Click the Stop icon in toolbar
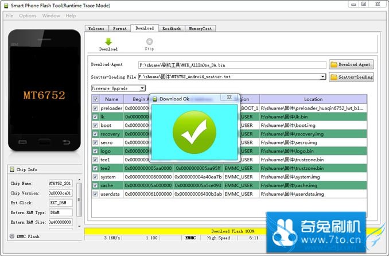Screen dimensions: 389x256 point(149,41)
